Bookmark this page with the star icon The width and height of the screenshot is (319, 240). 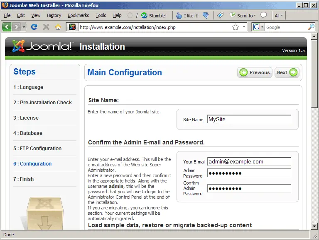coord(236,27)
